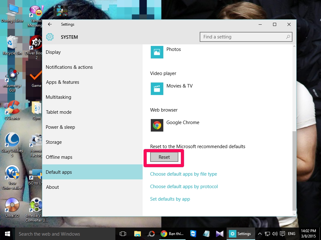This screenshot has height=240, width=321.
Task: Select the Google Chrome web browser icon
Action: pyautogui.click(x=157, y=125)
